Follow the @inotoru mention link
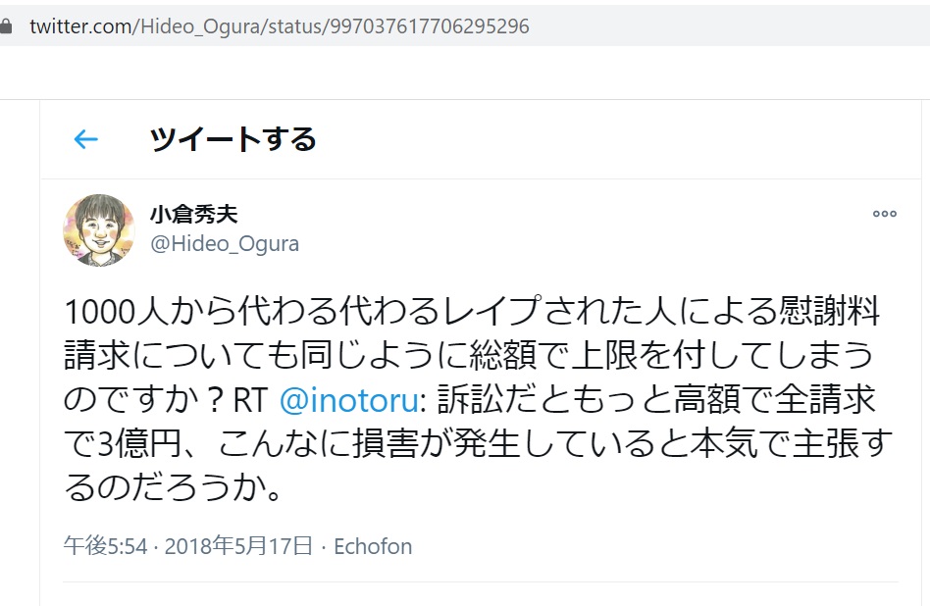This screenshot has width=930, height=606. (x=349, y=400)
